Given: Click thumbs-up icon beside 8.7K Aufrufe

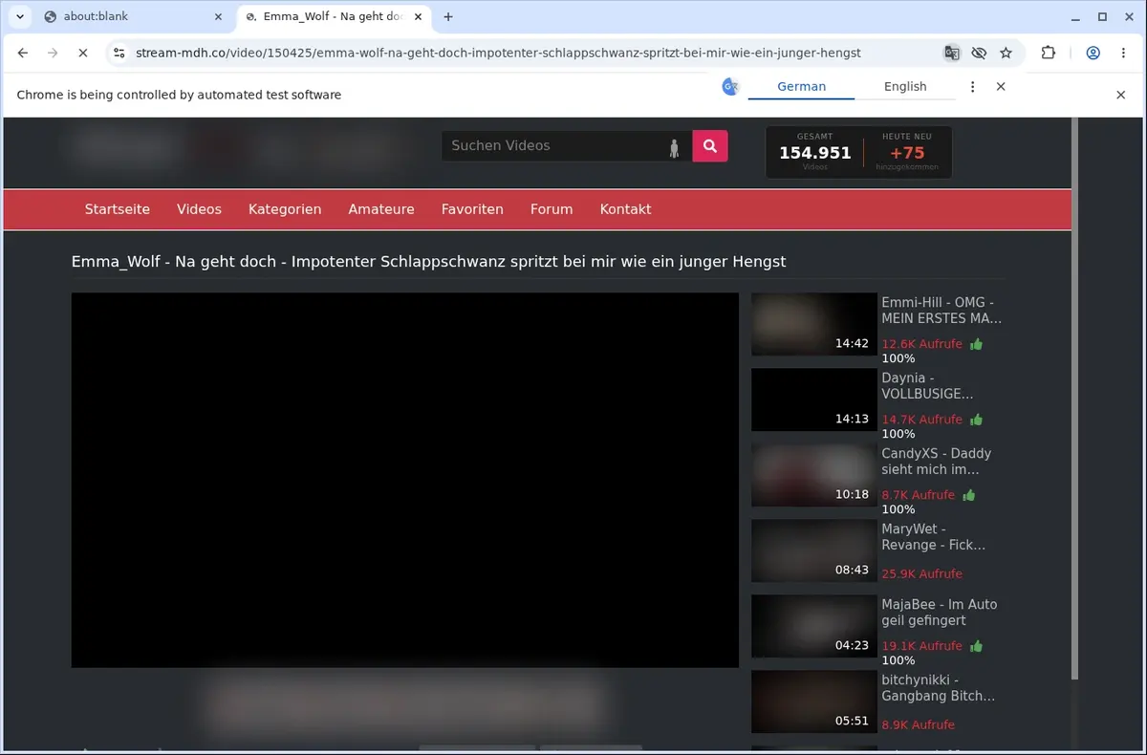Looking at the screenshot, I should click(969, 495).
